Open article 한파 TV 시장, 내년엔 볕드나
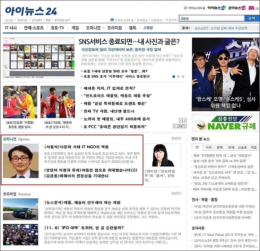260x251 pixels. 109,111
